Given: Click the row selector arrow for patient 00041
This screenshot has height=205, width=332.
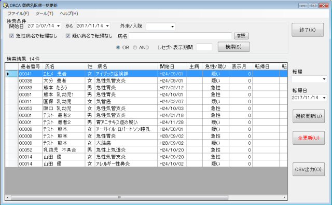Looking at the screenshot, I should [11, 74].
